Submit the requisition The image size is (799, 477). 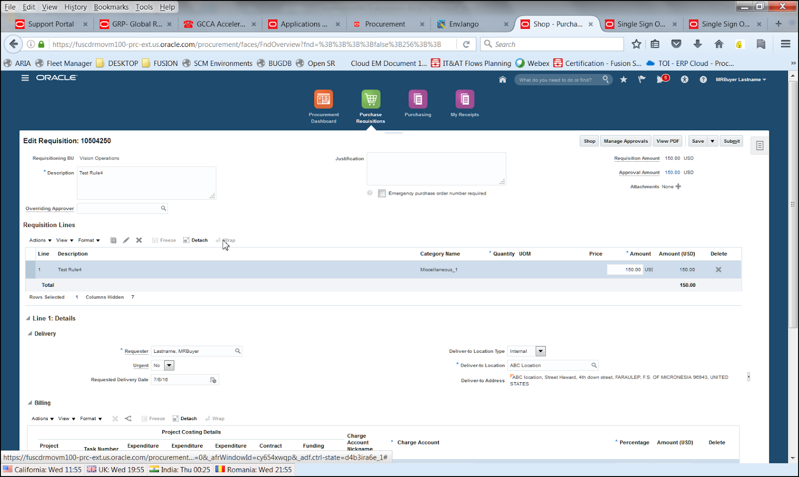click(x=731, y=141)
